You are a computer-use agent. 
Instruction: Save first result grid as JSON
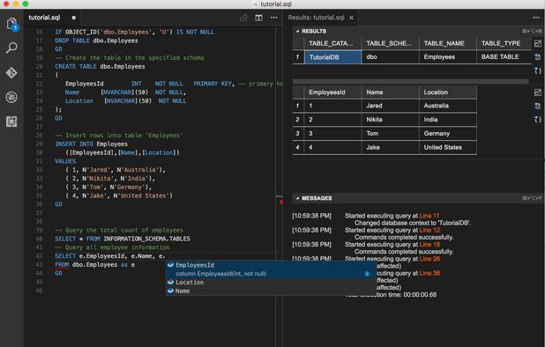[537, 70]
